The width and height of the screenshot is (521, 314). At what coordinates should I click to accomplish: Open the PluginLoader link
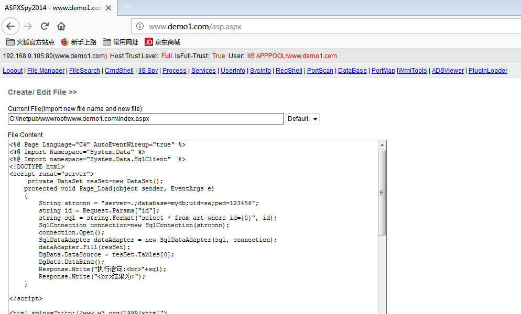coord(488,70)
